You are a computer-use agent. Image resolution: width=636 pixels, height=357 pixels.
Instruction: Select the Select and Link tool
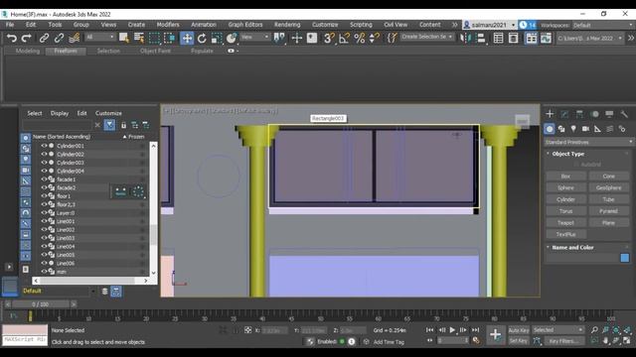point(44,38)
